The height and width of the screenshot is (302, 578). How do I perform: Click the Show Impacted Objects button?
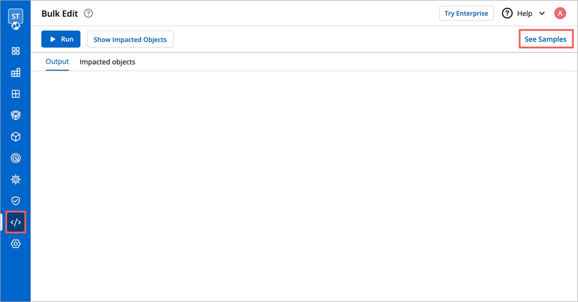[130, 39]
